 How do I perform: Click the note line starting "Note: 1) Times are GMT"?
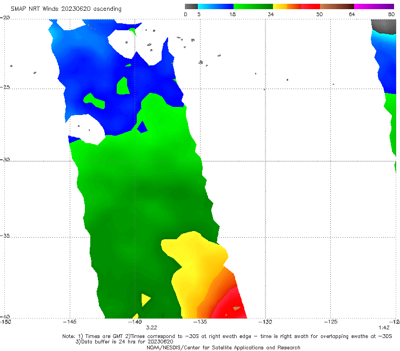pyautogui.click(x=227, y=336)
